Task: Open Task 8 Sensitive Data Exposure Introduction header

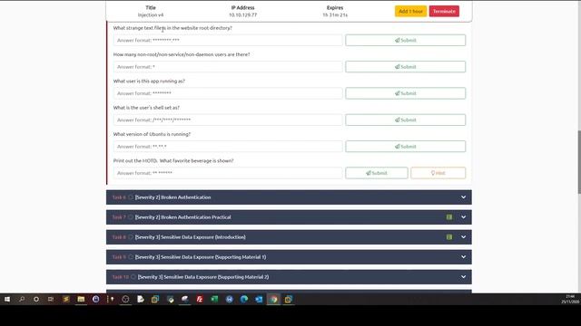Action: [289, 237]
